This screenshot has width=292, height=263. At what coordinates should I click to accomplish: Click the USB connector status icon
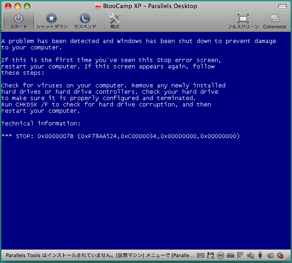pyautogui.click(x=260, y=255)
